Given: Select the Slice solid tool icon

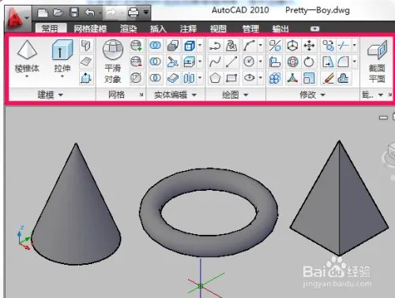Looking at the screenshot, I should [x=173, y=61].
